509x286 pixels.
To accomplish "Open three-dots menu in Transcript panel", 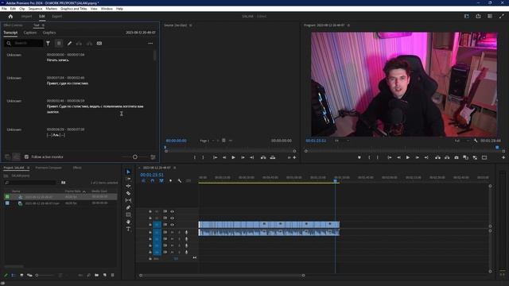I will [150, 43].
